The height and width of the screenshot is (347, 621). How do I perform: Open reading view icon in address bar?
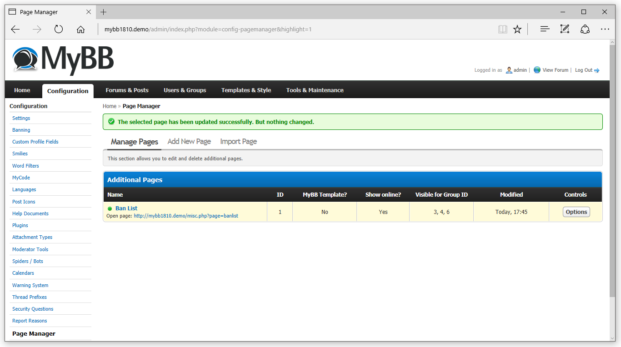pos(502,30)
